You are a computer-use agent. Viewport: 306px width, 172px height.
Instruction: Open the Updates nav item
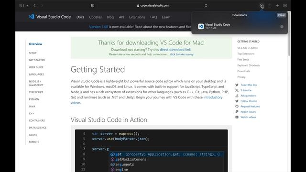click(x=96, y=17)
